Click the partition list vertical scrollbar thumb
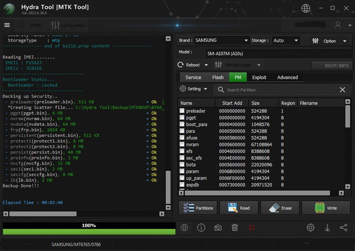The height and width of the screenshot is (251, 355). click(x=348, y=116)
